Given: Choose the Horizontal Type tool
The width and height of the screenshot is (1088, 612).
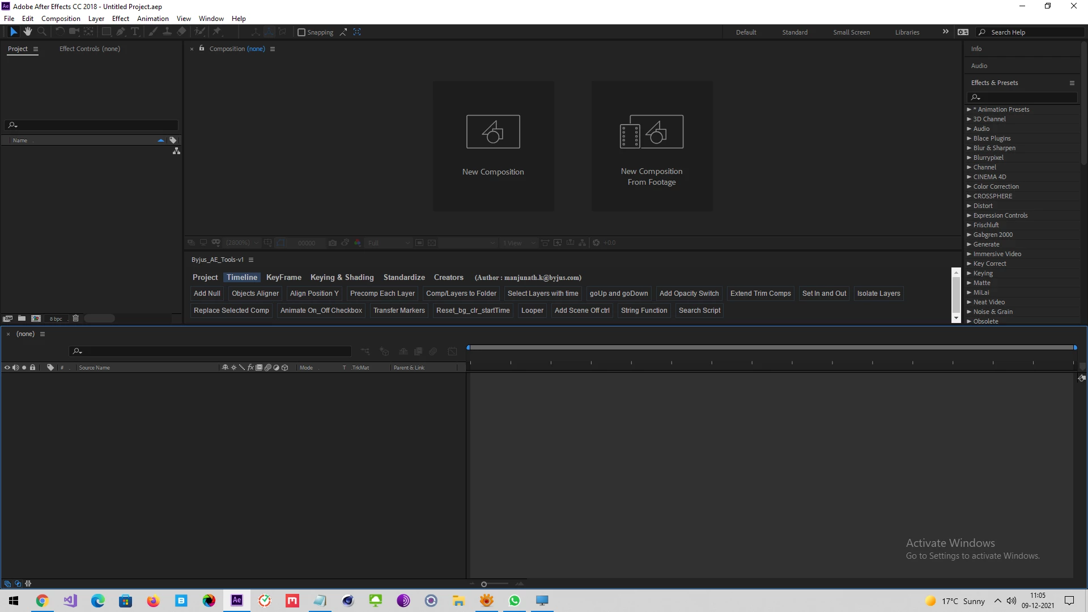Looking at the screenshot, I should tap(135, 32).
